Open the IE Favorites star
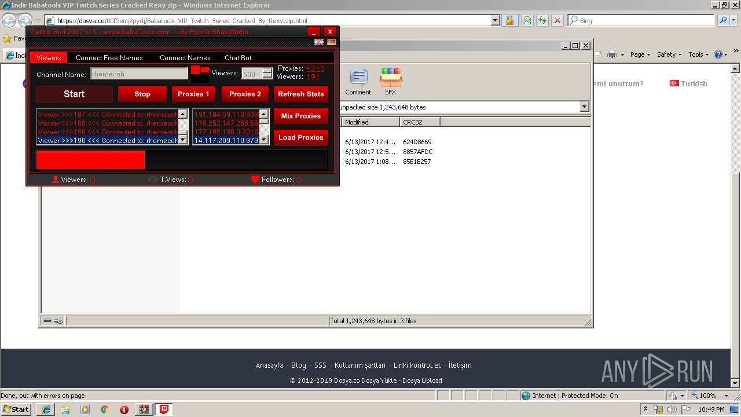The height and width of the screenshot is (417, 741). coord(8,39)
